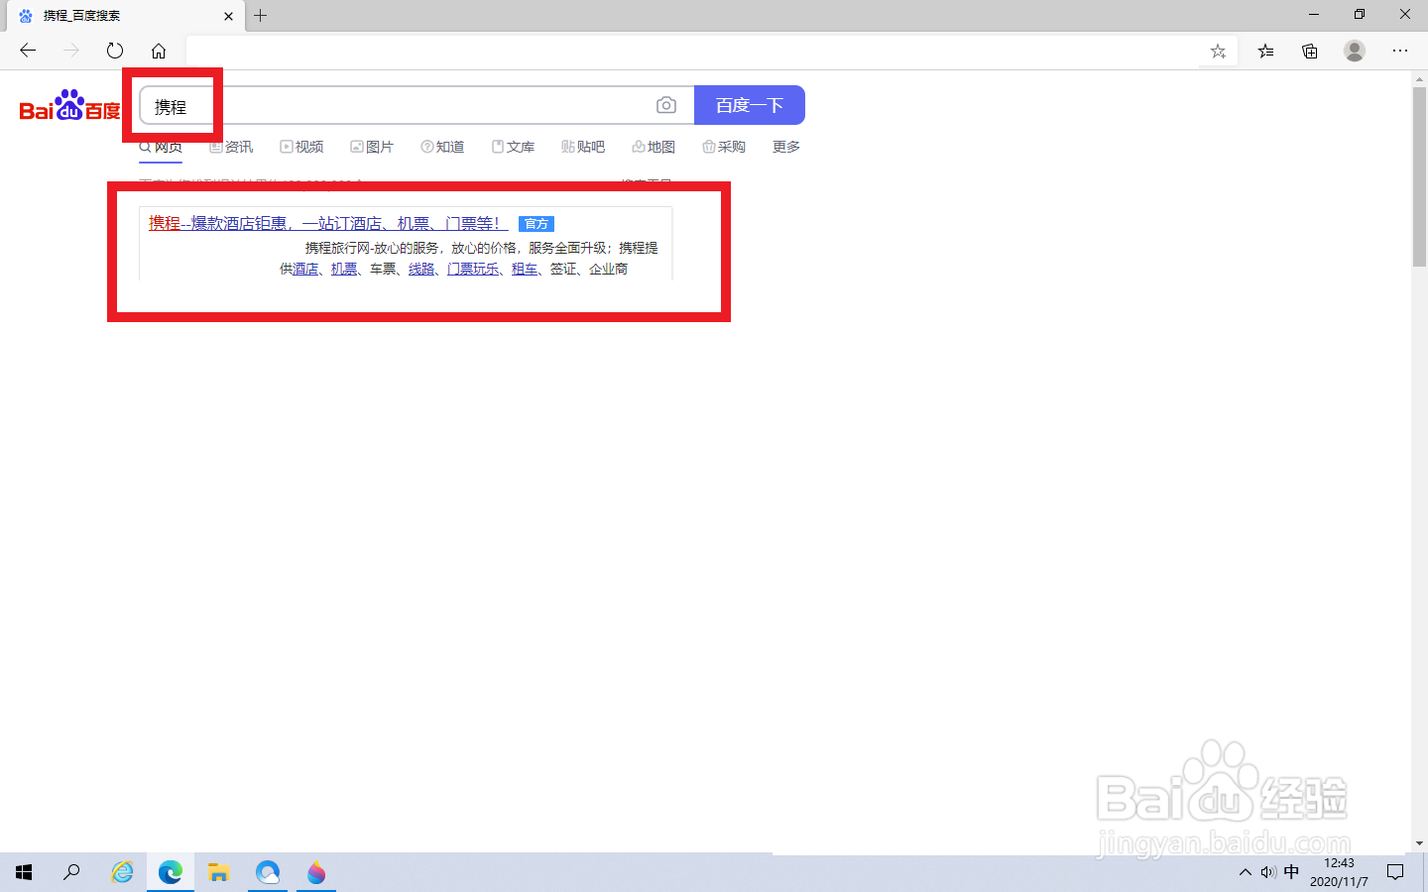Show hidden system tray icons
The width and height of the screenshot is (1428, 892).
click(1246, 872)
